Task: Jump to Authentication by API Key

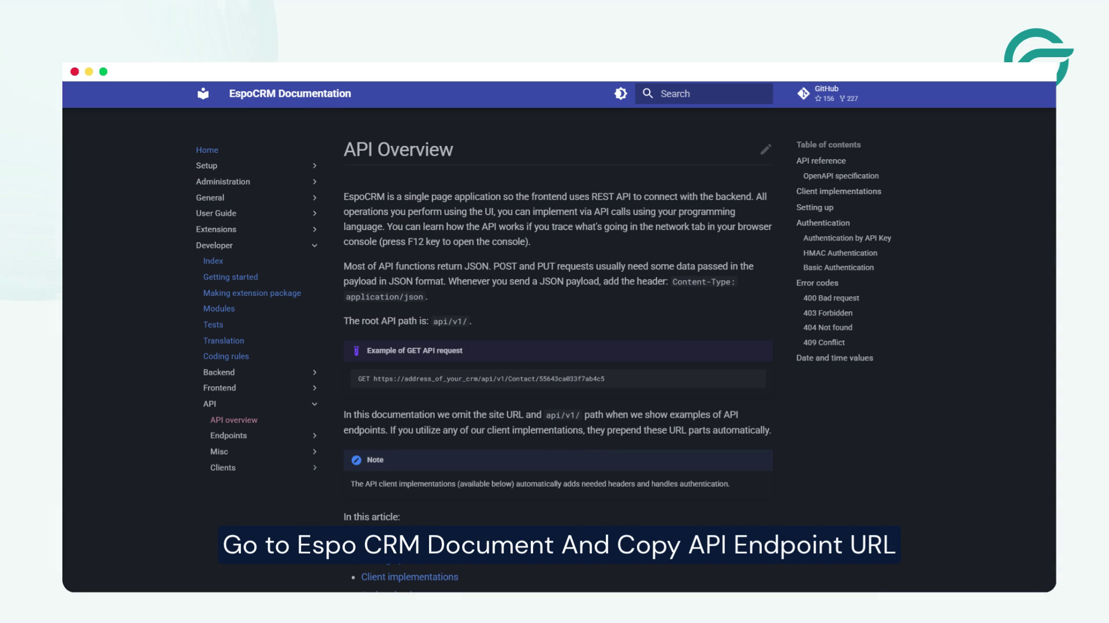Action: [847, 238]
